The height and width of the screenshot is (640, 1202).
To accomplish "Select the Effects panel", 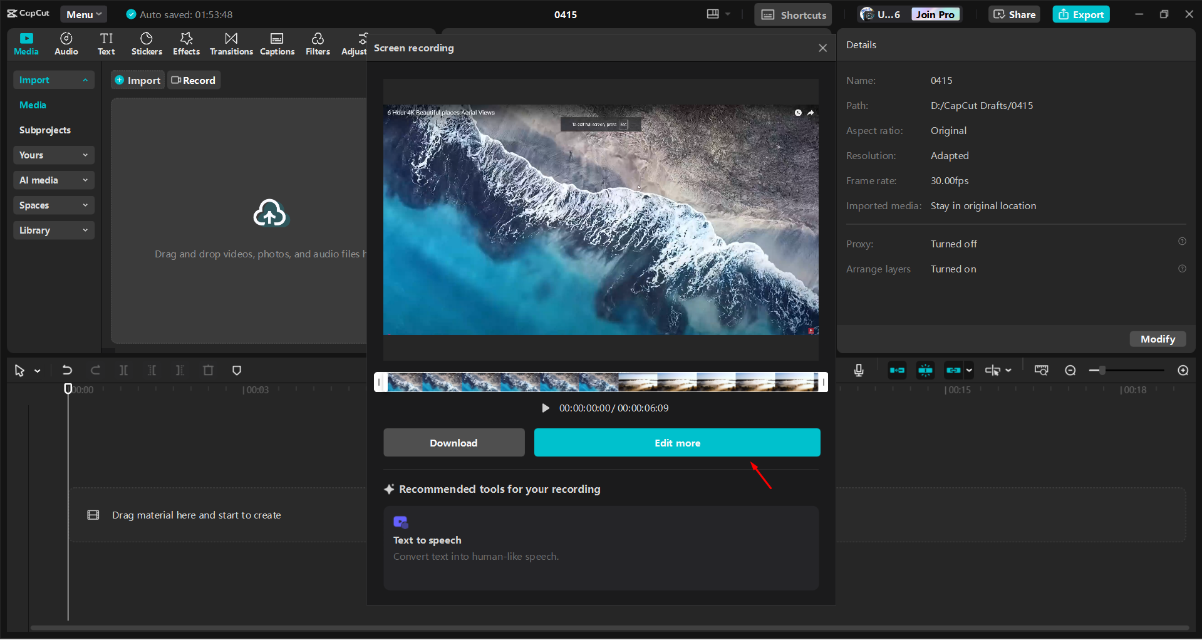I will pos(186,43).
